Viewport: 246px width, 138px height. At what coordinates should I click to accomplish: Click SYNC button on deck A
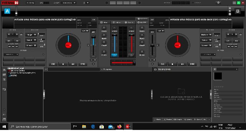click(x=83, y=64)
